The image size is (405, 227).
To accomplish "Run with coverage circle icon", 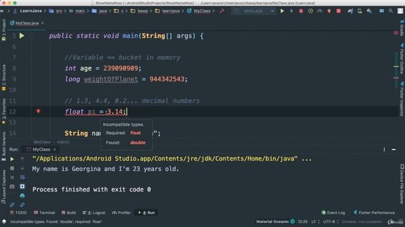I will 310,11.
